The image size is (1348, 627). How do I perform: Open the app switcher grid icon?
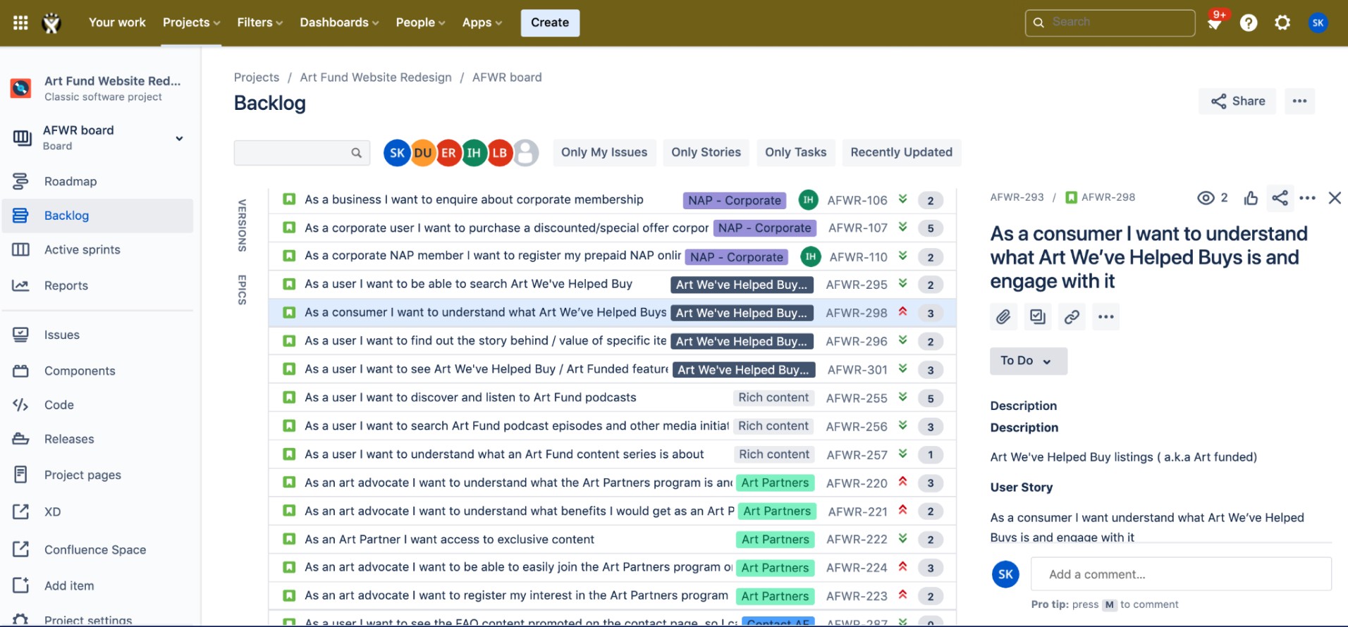click(x=20, y=23)
